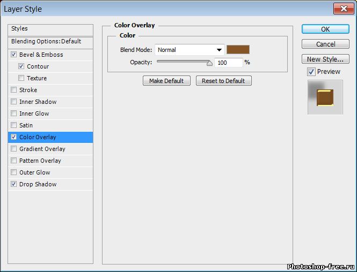Click Make Default button
357x272 pixels.
(x=166, y=81)
